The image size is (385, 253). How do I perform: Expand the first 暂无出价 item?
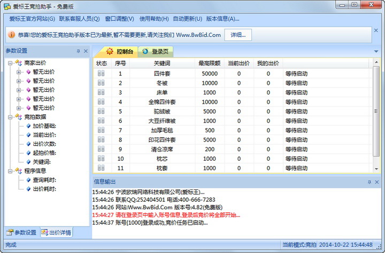coord(19,72)
